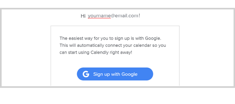
Task: Click the word 'Google' on the blue button
Action: point(129,74)
